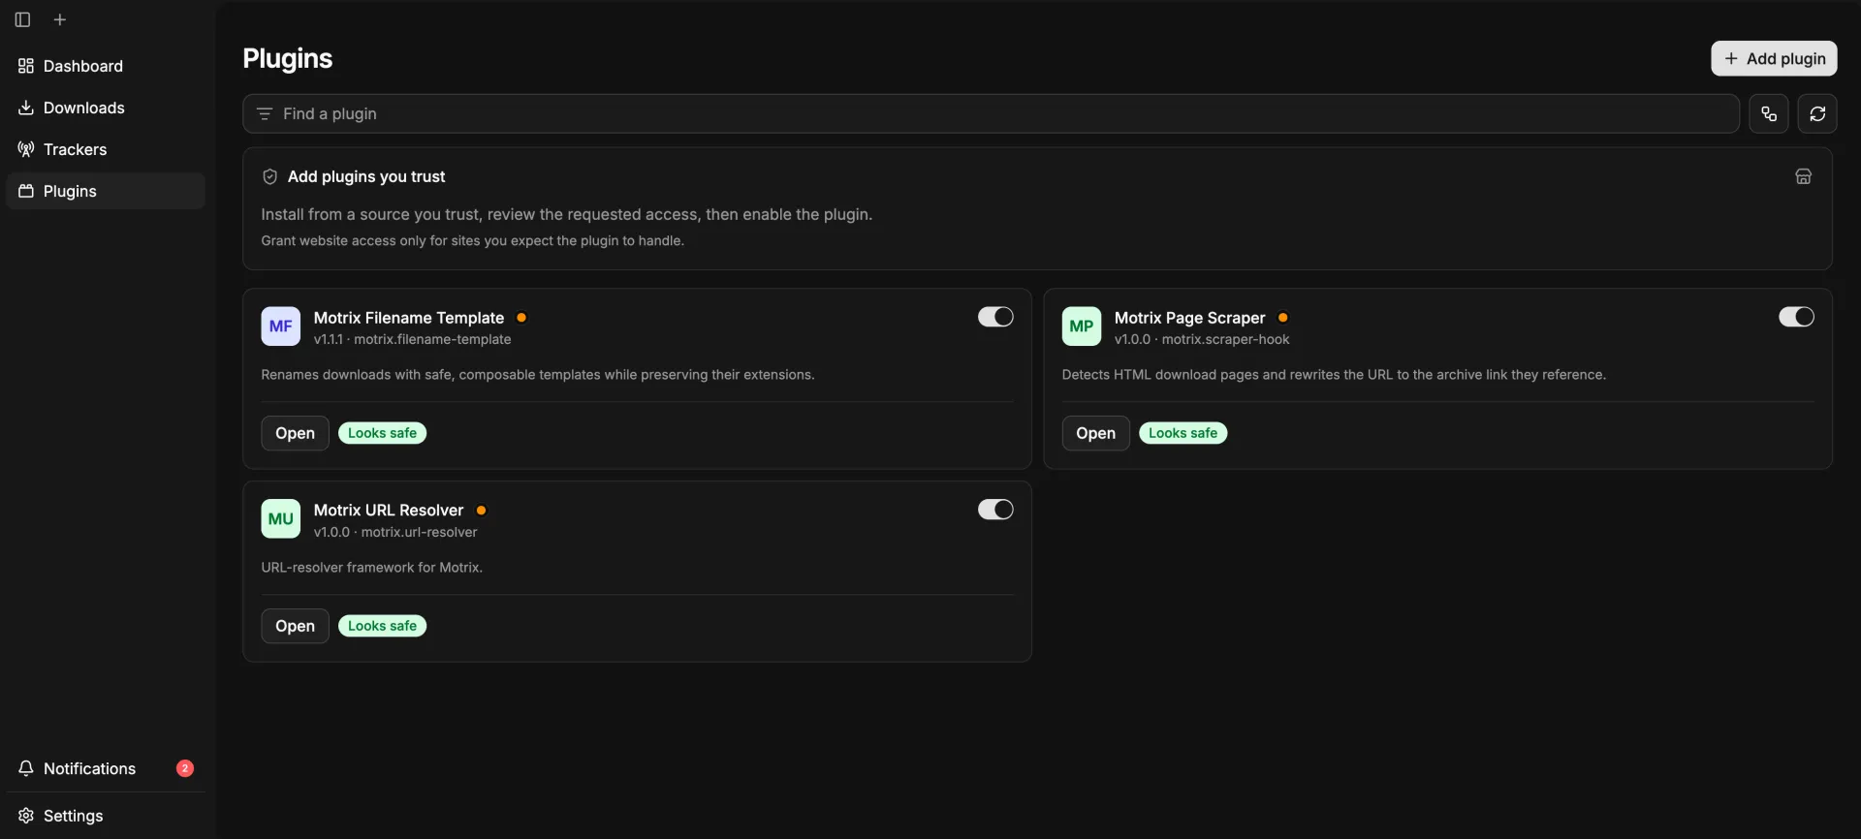
Task: Click the orange dot next to Motrix Filename Template
Action: pos(521,318)
